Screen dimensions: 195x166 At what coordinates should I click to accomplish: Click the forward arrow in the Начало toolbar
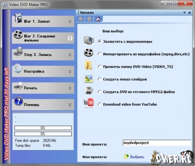[89, 19]
